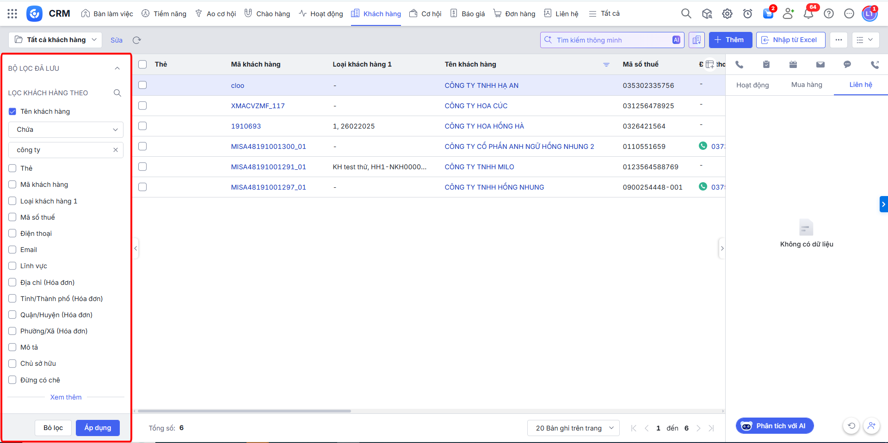Enable the Mã số thuế filter checkbox
The height and width of the screenshot is (443, 888).
point(12,217)
